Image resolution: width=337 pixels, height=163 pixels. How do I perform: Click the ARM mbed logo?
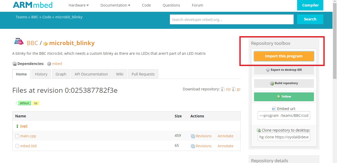[x=33, y=5]
